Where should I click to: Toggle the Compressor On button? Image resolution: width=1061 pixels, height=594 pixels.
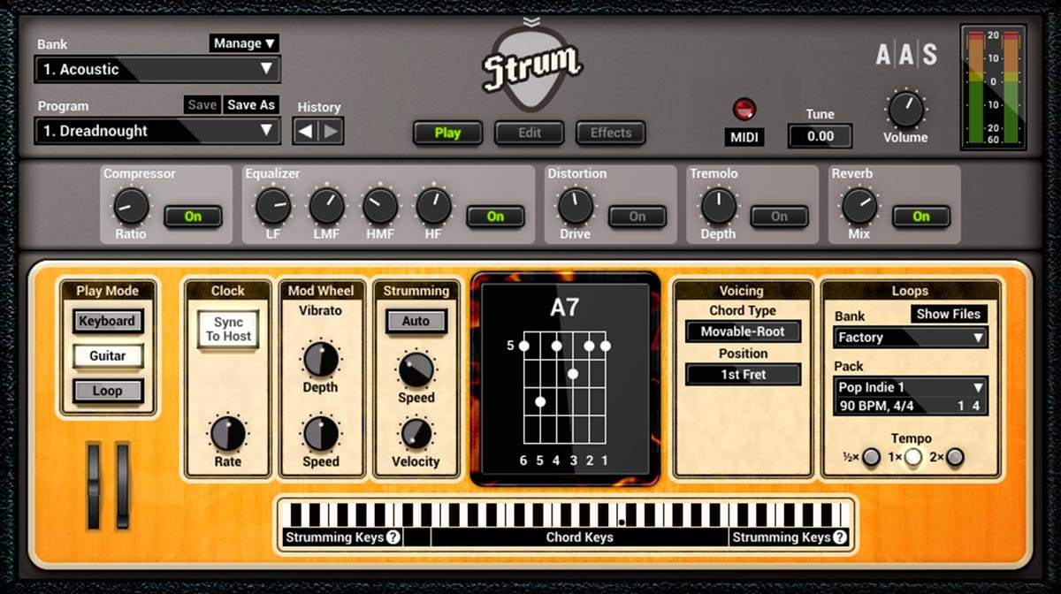(x=193, y=217)
